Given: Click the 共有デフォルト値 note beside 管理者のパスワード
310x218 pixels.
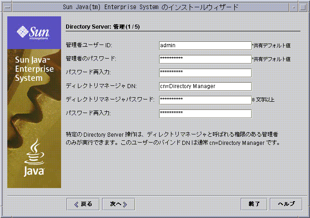Looking at the screenshot, I should click(271, 59).
